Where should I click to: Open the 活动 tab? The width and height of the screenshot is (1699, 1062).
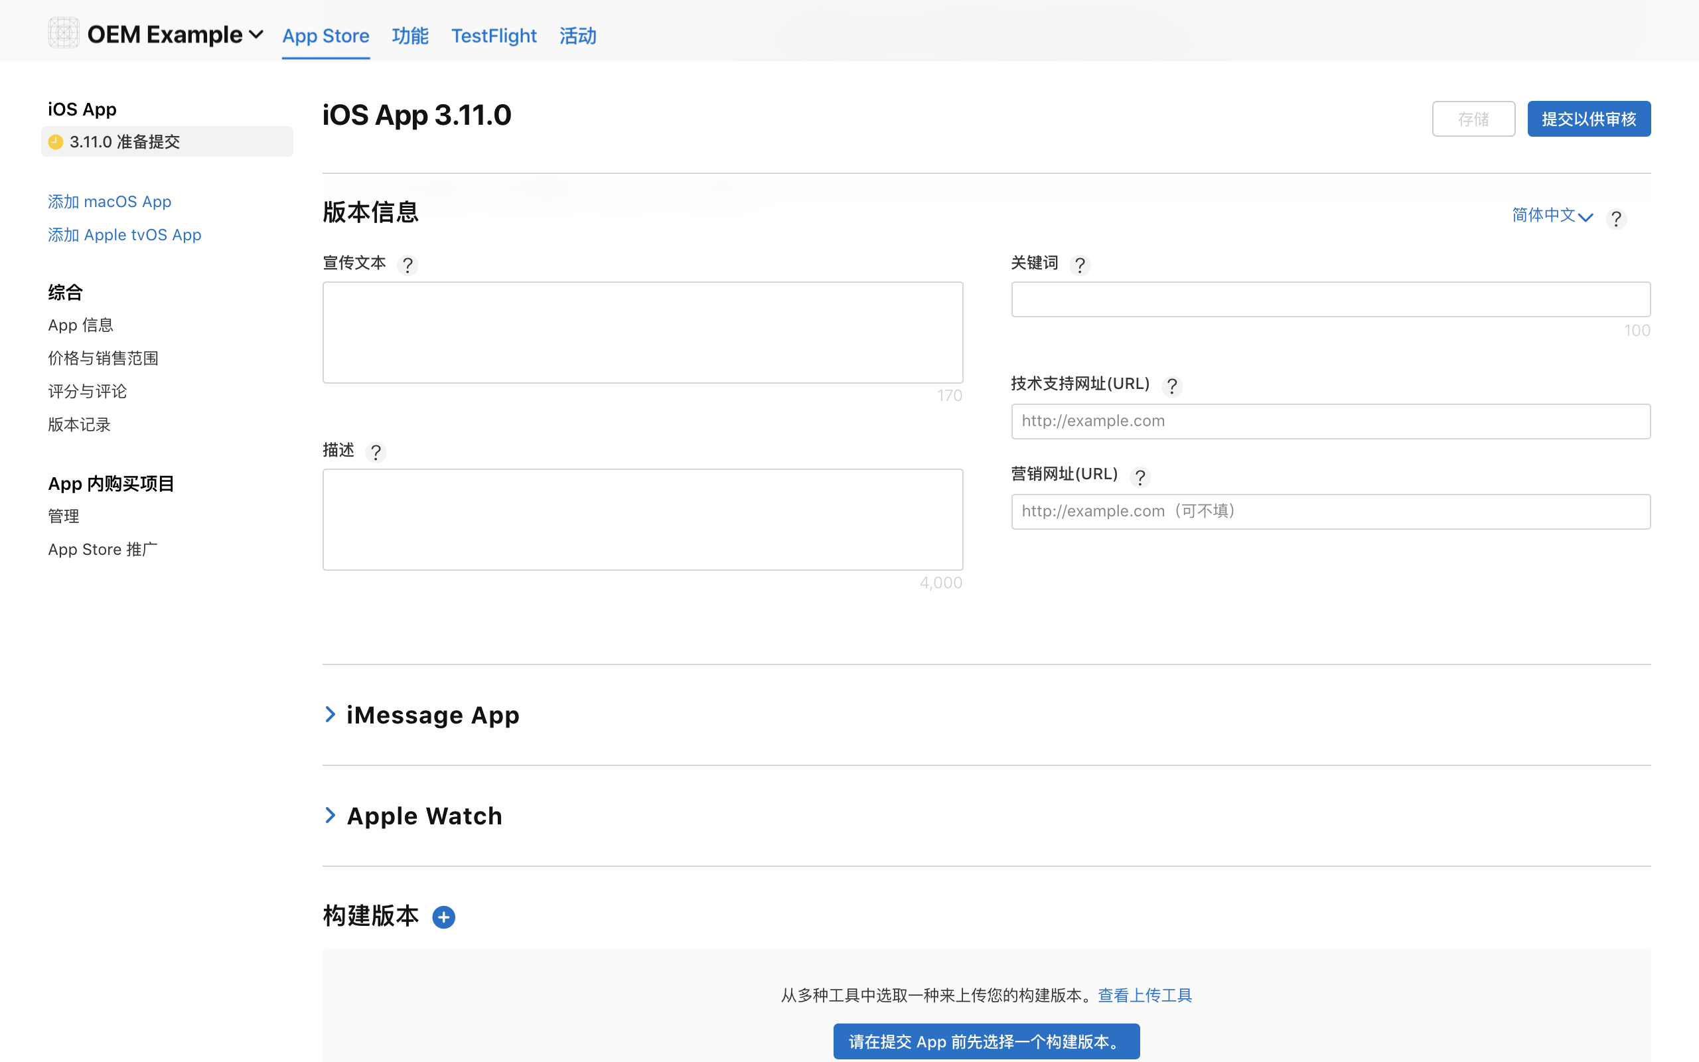coord(578,36)
